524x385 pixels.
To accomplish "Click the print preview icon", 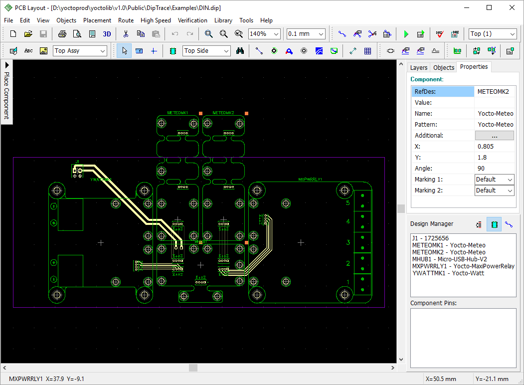I will tap(77, 34).
